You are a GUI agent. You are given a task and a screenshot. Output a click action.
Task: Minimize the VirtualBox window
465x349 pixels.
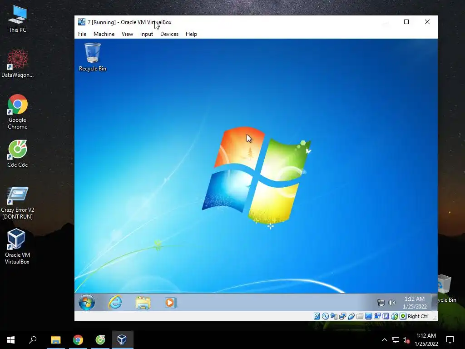(386, 22)
